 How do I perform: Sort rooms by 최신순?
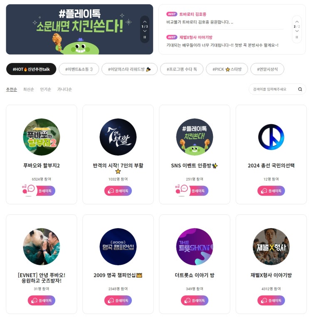coord(28,89)
